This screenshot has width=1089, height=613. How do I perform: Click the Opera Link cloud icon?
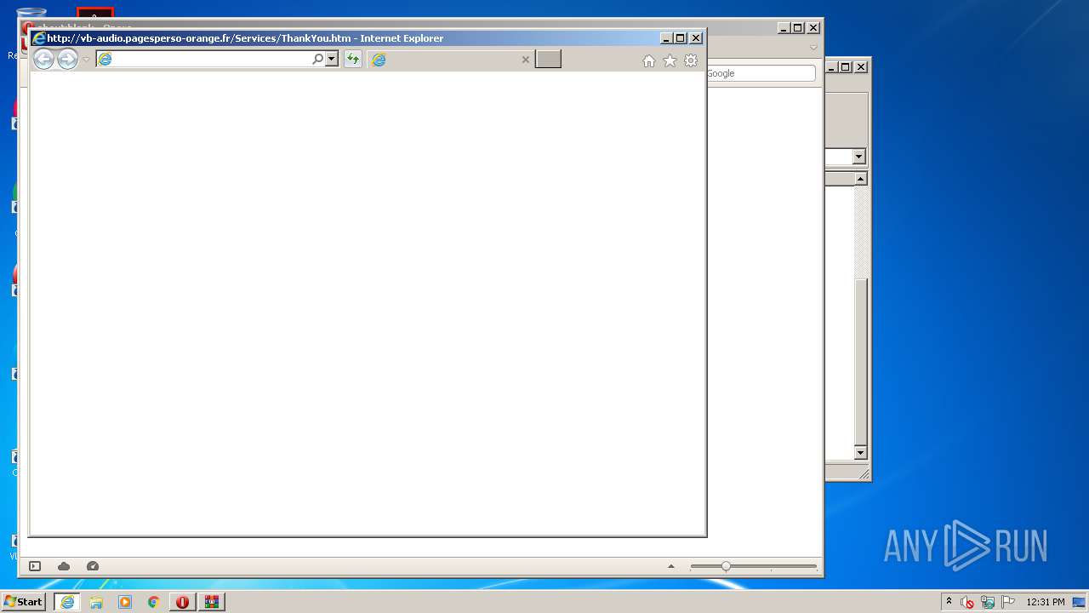(x=64, y=566)
